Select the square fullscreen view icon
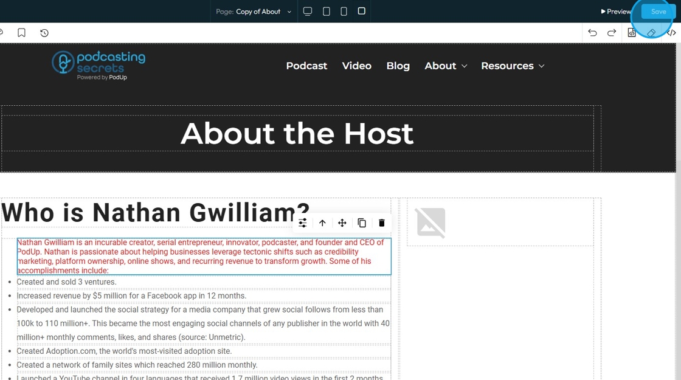The width and height of the screenshot is (681, 380). click(361, 11)
